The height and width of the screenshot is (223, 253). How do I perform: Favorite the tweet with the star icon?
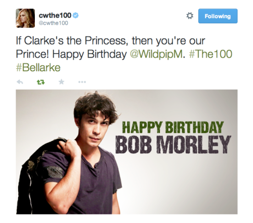point(61,82)
